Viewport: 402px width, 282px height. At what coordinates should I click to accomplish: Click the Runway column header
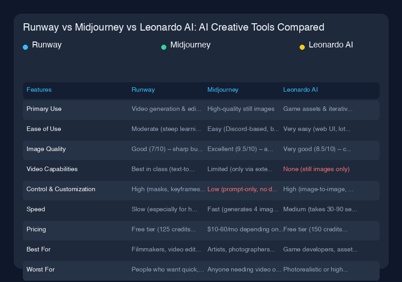[x=143, y=89]
